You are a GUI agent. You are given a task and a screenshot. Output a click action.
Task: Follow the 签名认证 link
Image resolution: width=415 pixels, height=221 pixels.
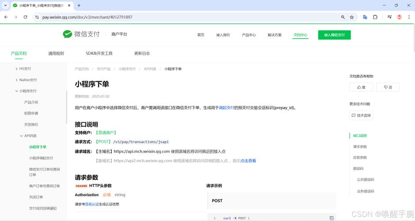point(92,204)
